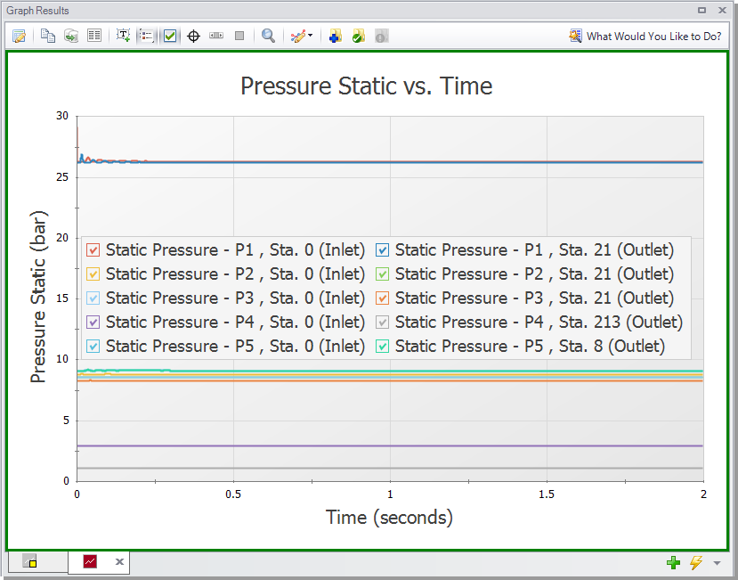Screen dimensions: 738x580
Task: Click the wizard icon beside What Would You Like
Action: pos(575,36)
